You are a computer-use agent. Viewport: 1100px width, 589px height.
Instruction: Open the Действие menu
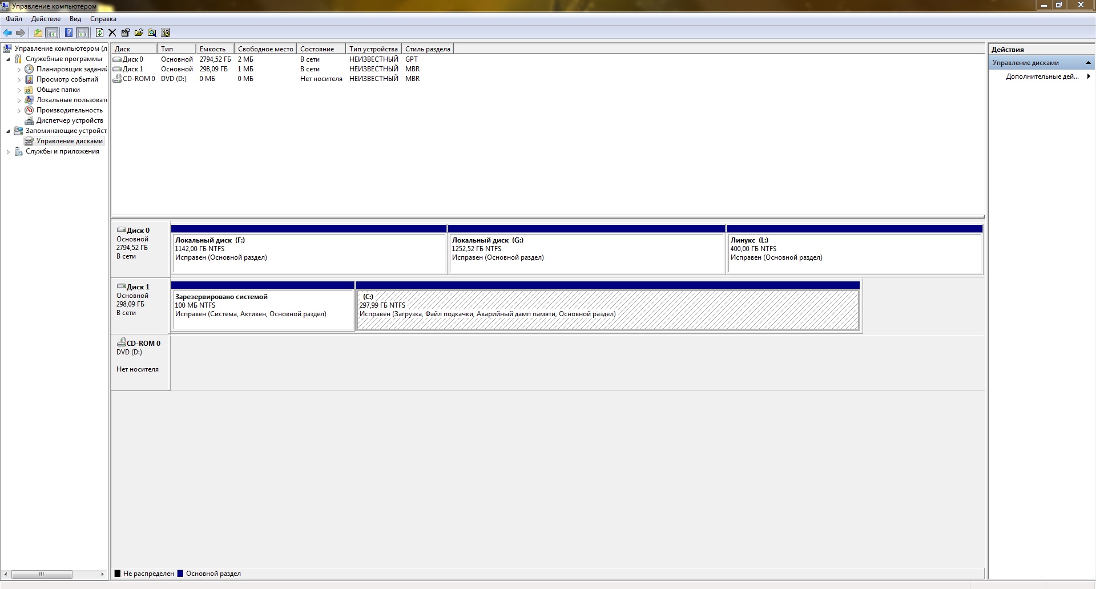(x=46, y=19)
